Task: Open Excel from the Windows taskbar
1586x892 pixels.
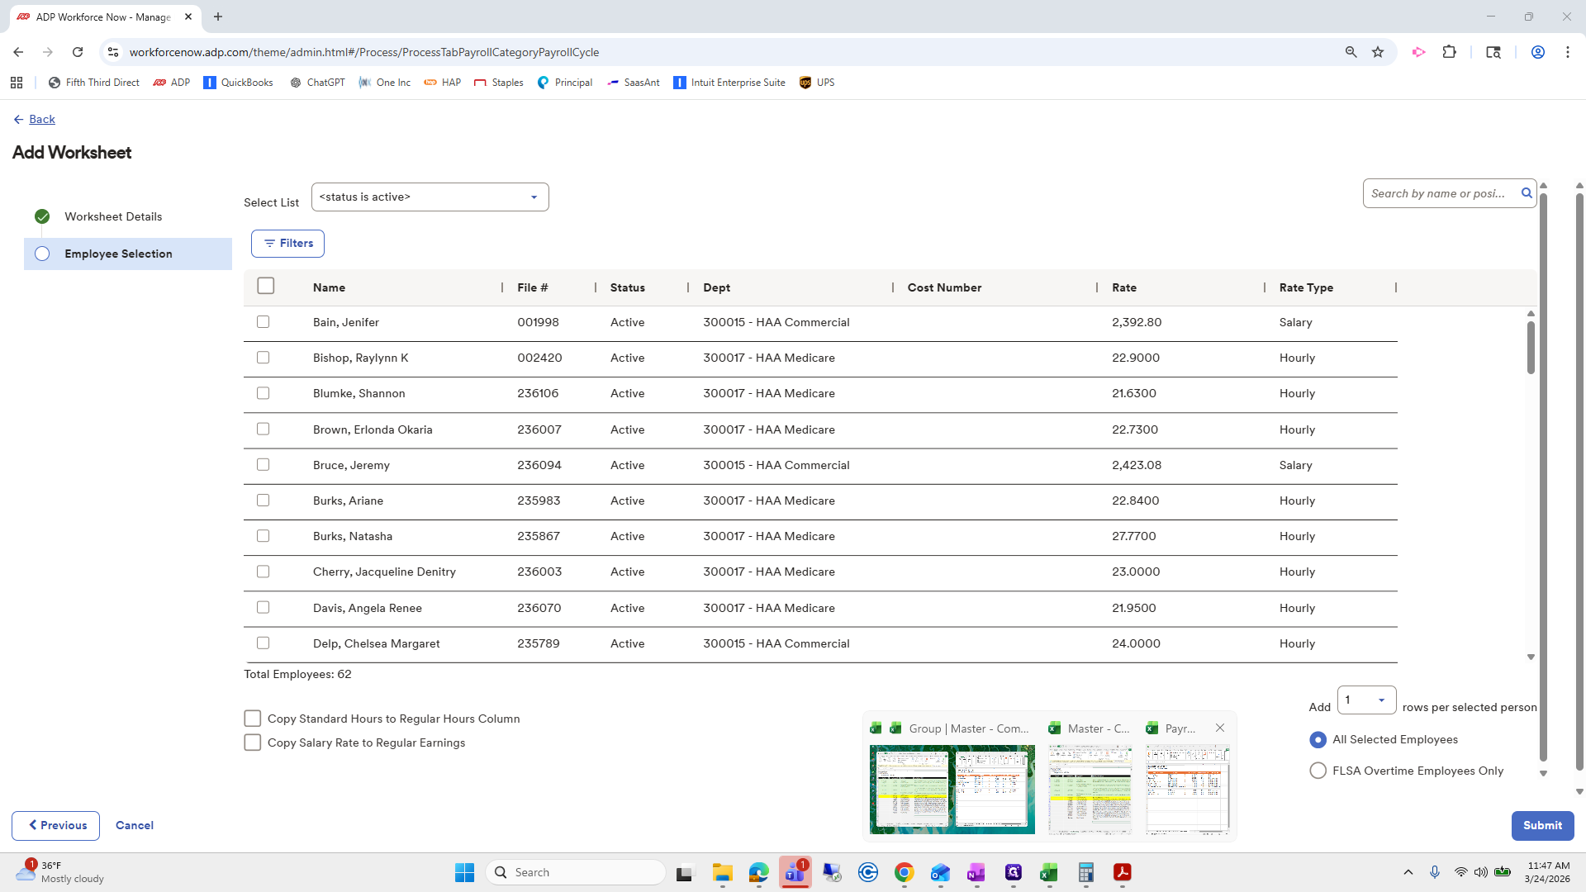Action: pyautogui.click(x=1049, y=872)
